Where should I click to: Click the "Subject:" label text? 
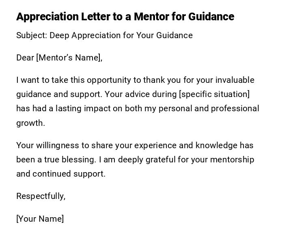[31, 35]
